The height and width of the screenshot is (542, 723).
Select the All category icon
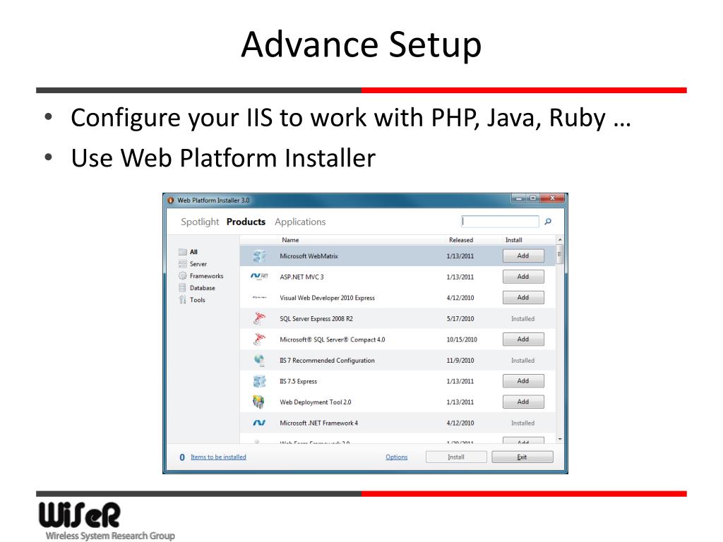click(183, 252)
